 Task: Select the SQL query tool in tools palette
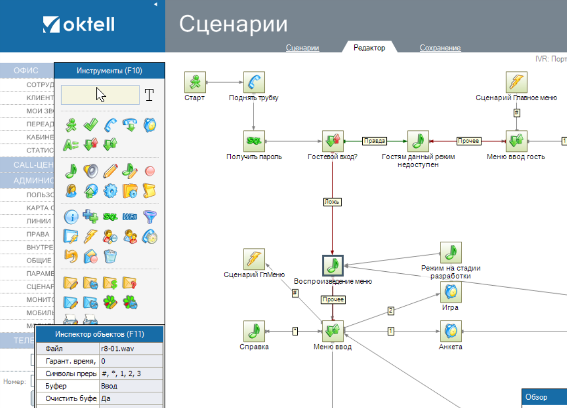click(110, 217)
